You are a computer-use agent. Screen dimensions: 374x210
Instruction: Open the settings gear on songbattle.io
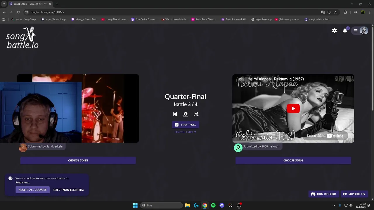(x=335, y=31)
